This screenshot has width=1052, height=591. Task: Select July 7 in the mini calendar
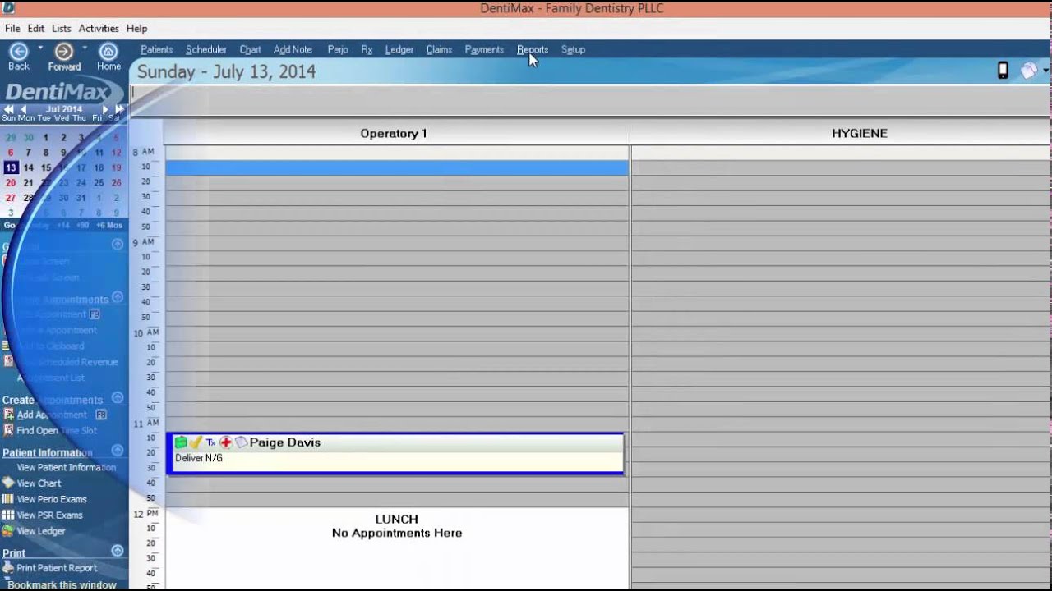[28, 153]
